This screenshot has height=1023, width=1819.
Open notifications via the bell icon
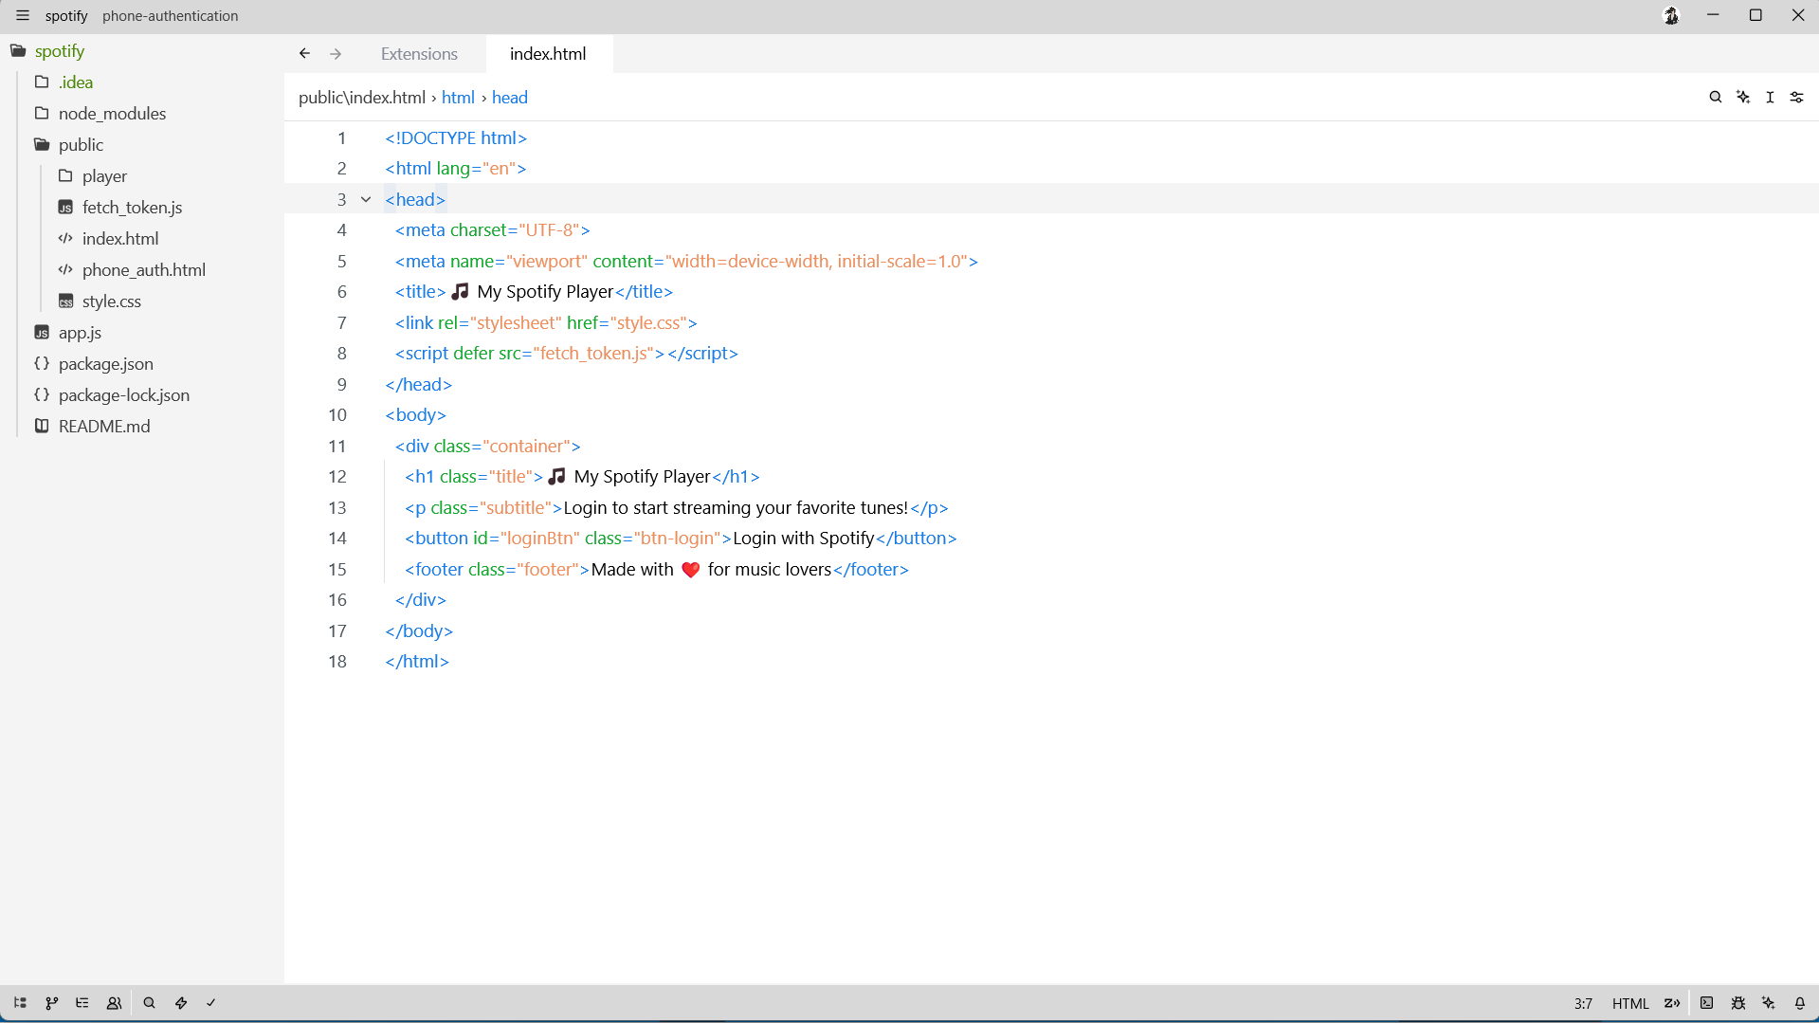click(x=1799, y=1003)
